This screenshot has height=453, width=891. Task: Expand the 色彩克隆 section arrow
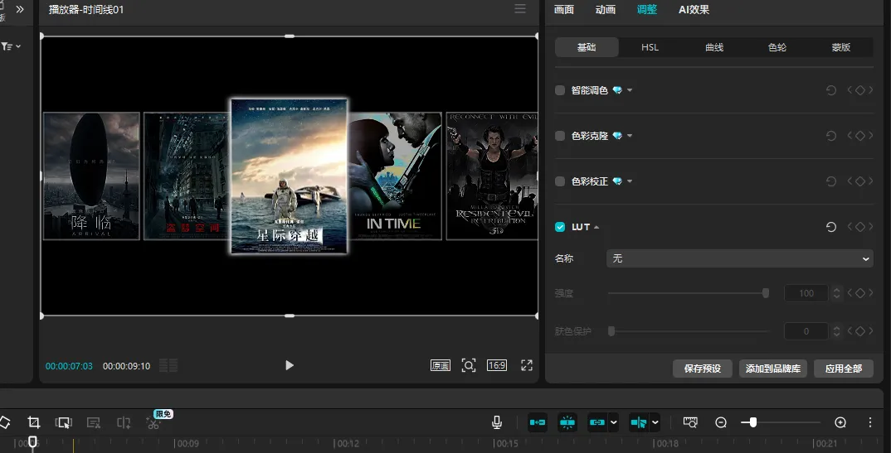[x=630, y=136]
